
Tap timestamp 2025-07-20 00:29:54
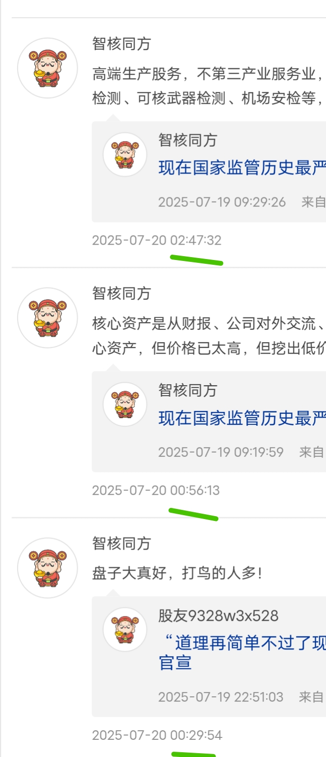[157, 735]
